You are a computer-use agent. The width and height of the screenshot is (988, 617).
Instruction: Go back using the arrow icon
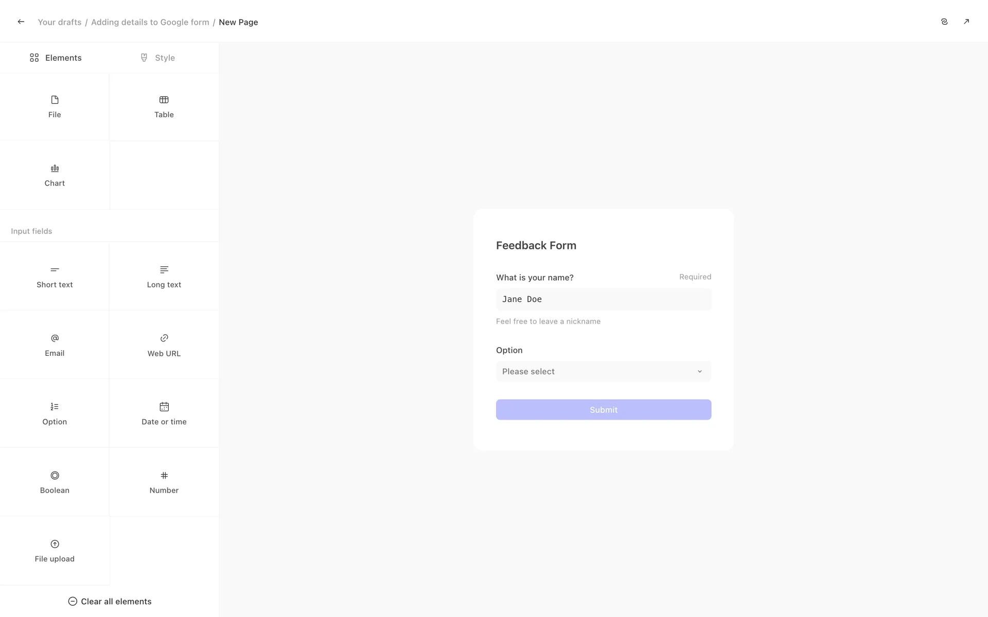pyautogui.click(x=21, y=22)
